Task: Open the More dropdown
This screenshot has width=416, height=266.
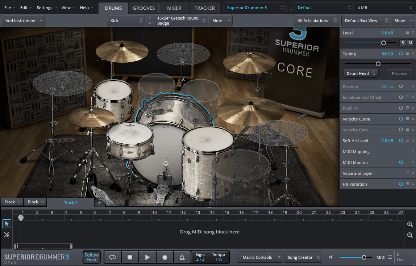Action: click(221, 21)
